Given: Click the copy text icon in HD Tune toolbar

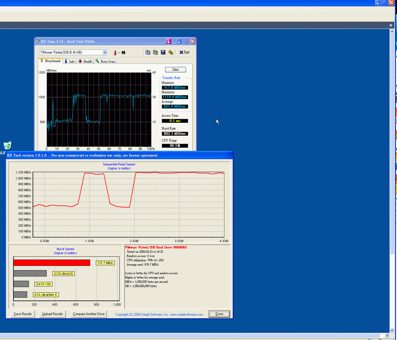Looking at the screenshot, I should point(148,52).
